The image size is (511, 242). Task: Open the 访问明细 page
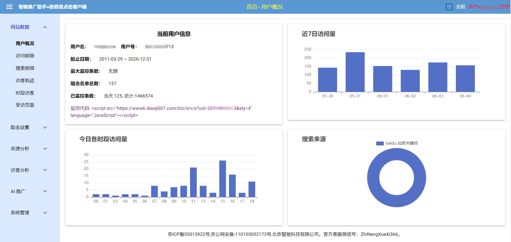(25, 56)
